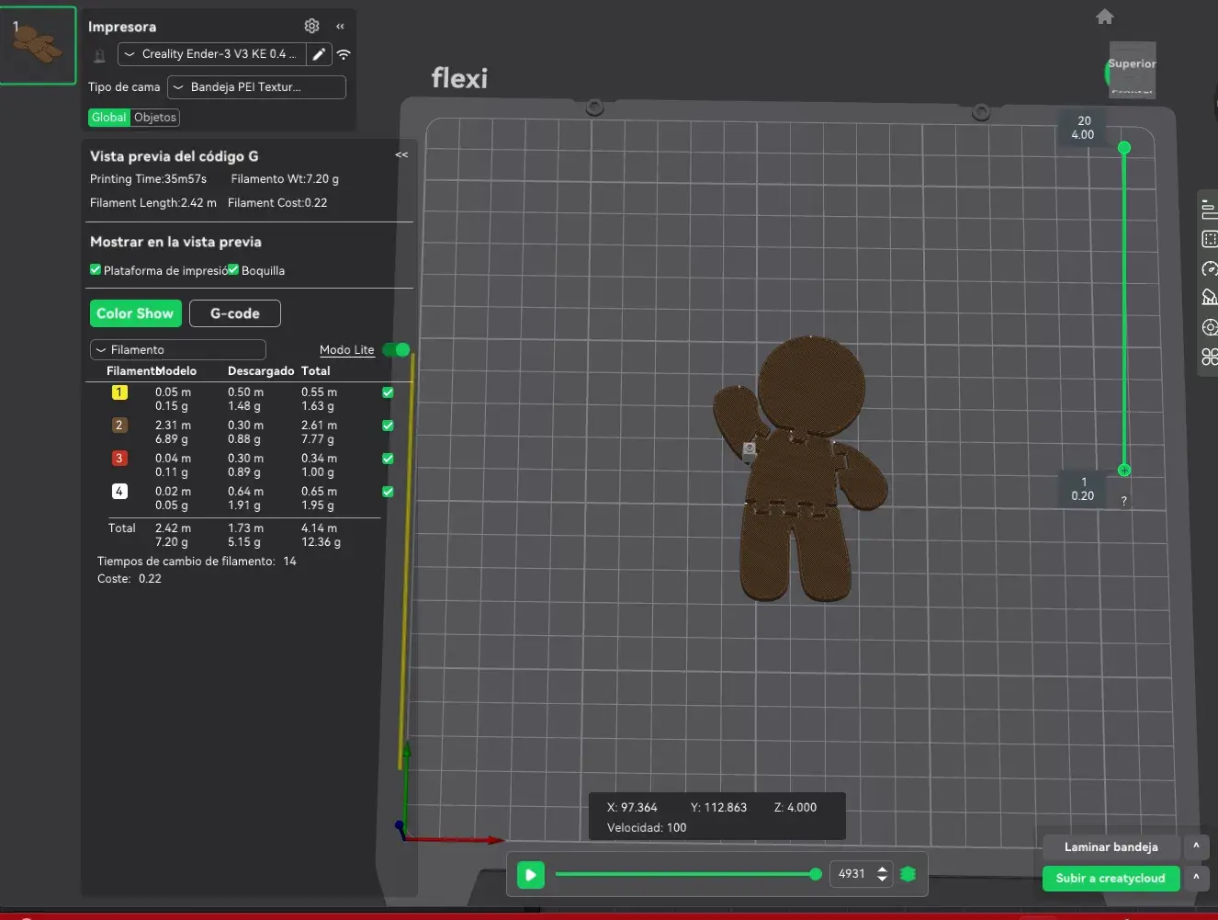
Task: Toggle visibility of filament 3
Action: coord(388,459)
